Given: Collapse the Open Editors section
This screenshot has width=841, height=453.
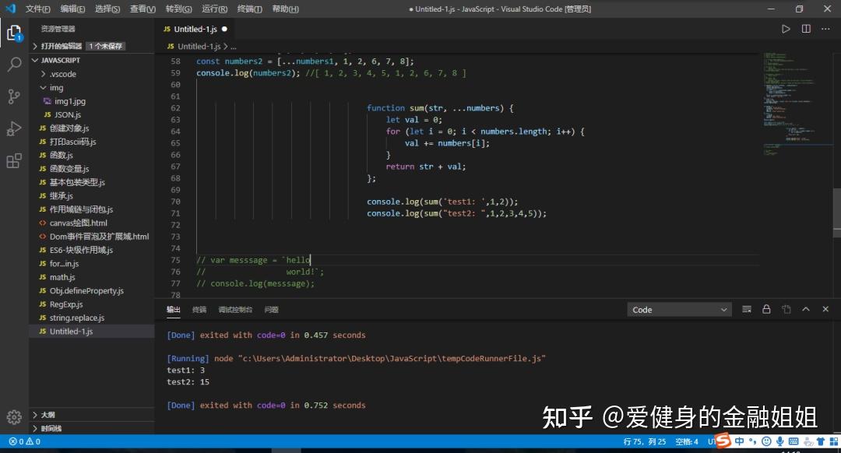Looking at the screenshot, I should click(35, 46).
